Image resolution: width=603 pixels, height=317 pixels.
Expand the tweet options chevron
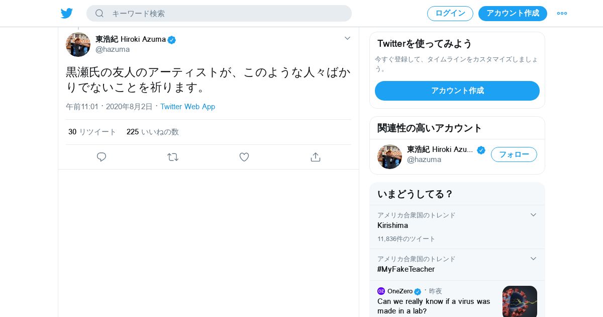[x=347, y=38]
